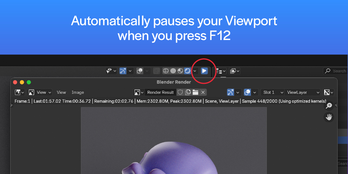The height and width of the screenshot is (174, 348).
Task: Open the View dropdown beside the image icon
Action: tap(40, 92)
